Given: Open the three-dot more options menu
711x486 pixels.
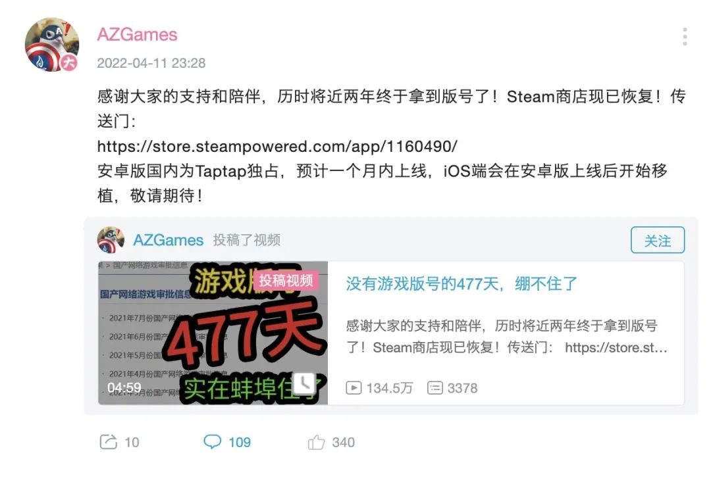Looking at the screenshot, I should (x=684, y=37).
